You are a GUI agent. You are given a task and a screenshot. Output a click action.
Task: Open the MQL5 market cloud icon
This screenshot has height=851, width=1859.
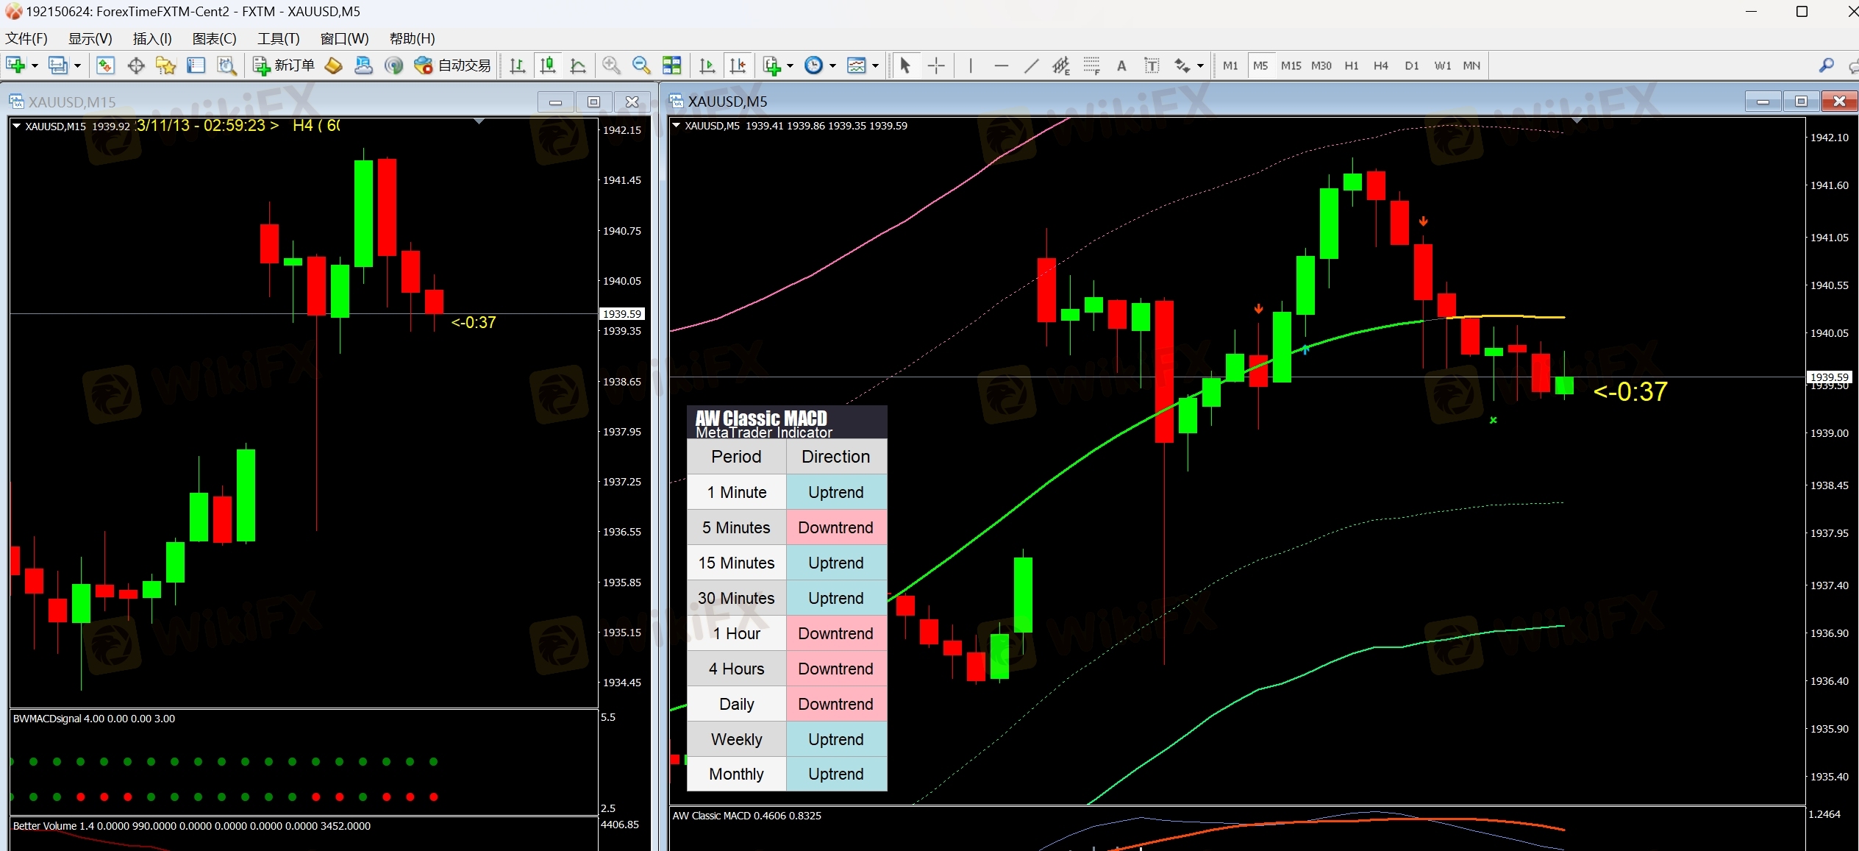click(x=364, y=65)
